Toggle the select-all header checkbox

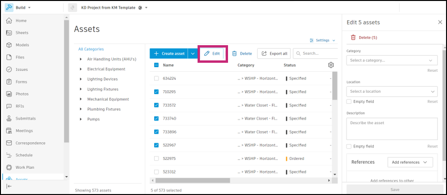156,65
